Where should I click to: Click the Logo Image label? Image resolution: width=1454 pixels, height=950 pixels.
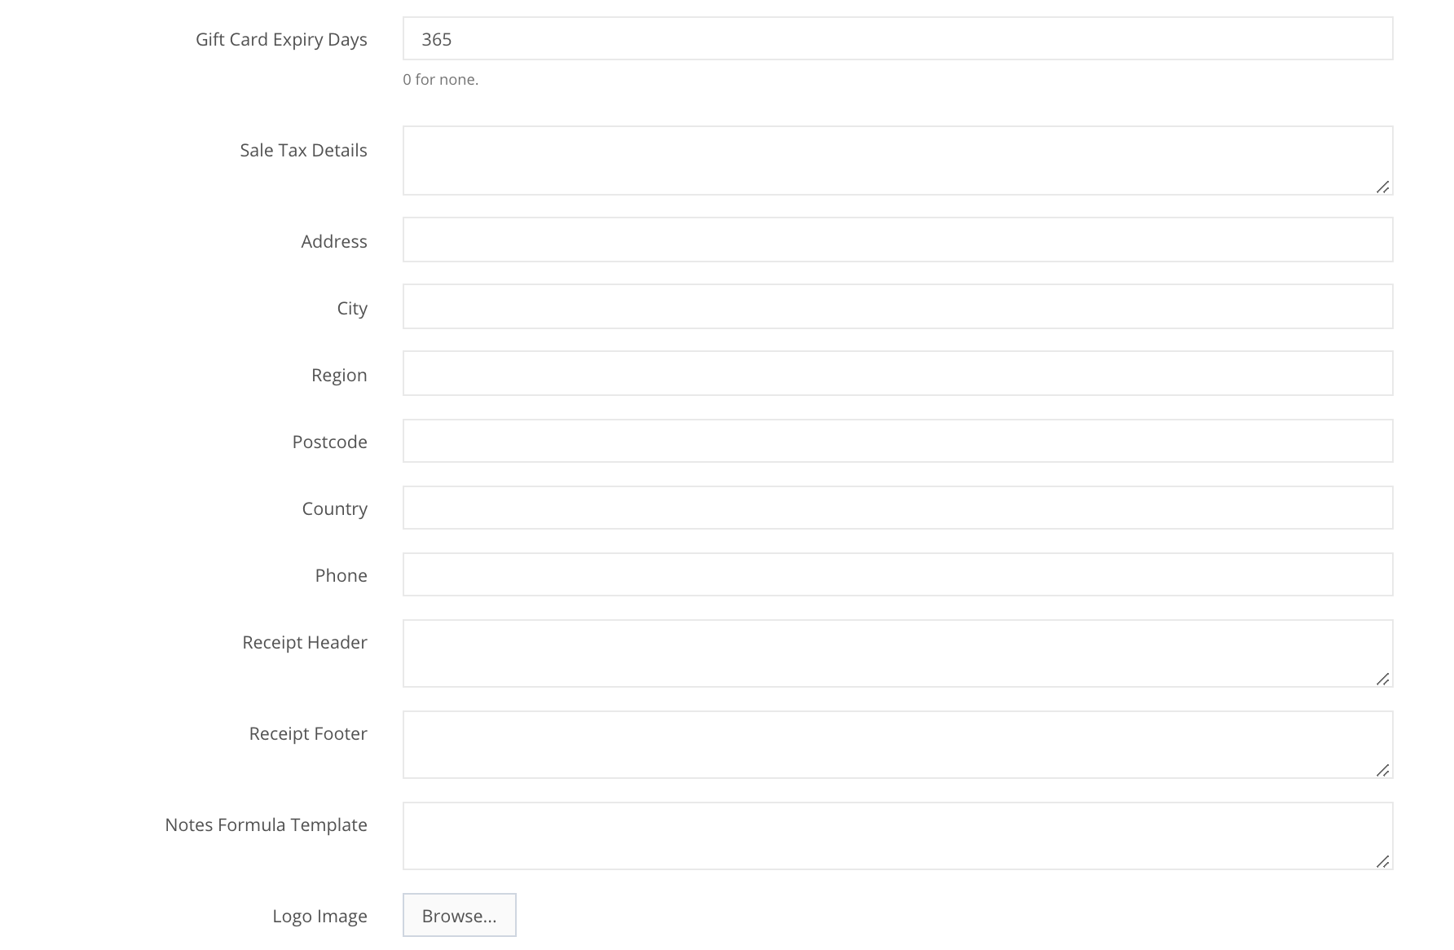[319, 917]
